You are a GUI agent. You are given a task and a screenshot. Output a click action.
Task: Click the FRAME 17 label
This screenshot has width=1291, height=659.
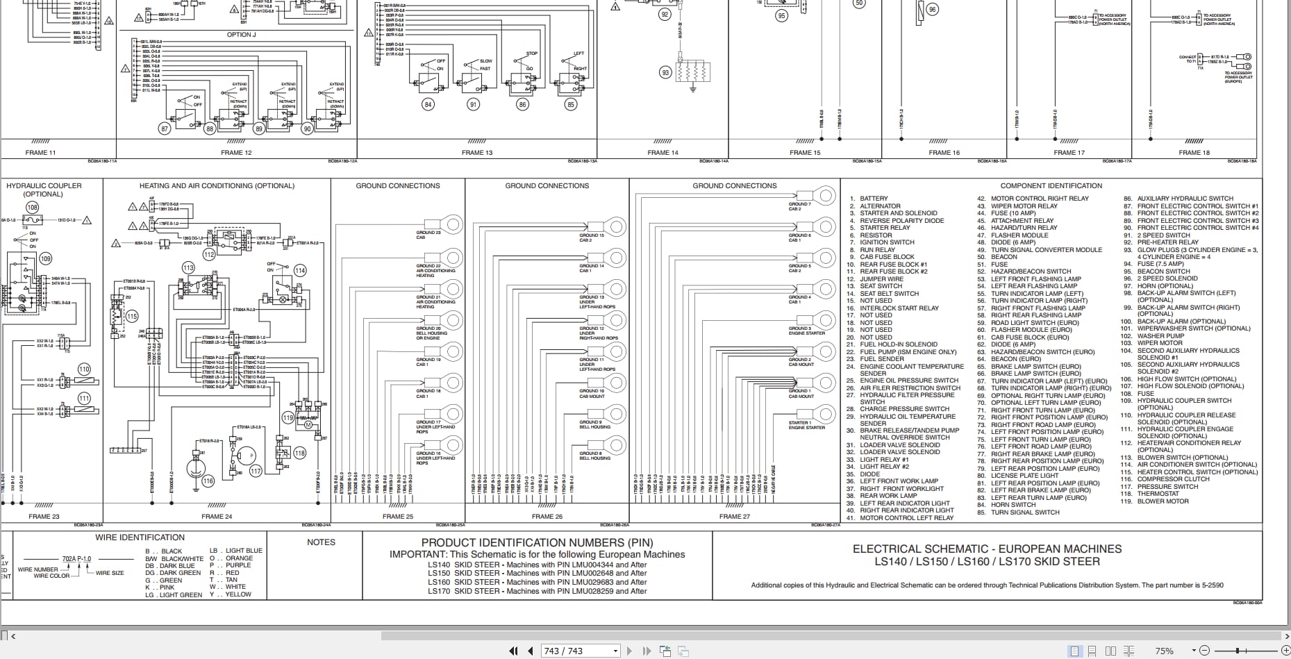point(1069,153)
